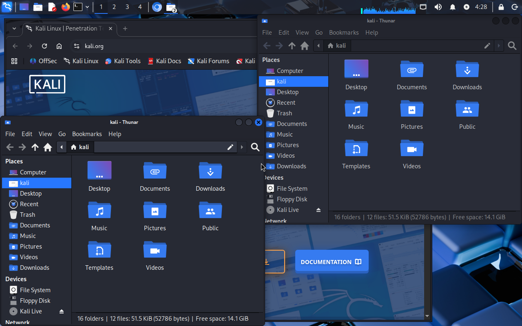Screen dimensions: 522x326
Task: Click the search icon in the foreground Thunar toolbar
Action: point(255,147)
